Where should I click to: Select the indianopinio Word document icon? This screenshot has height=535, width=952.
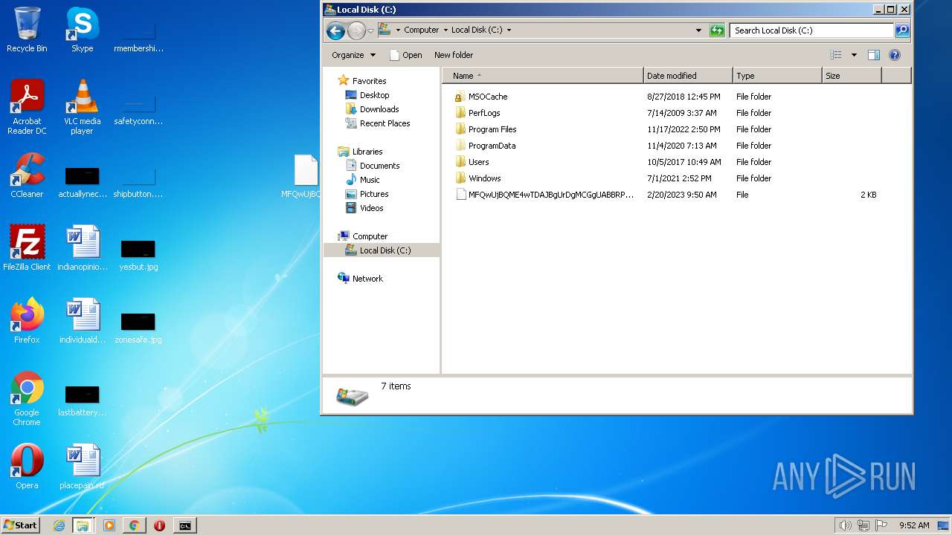coord(82,248)
